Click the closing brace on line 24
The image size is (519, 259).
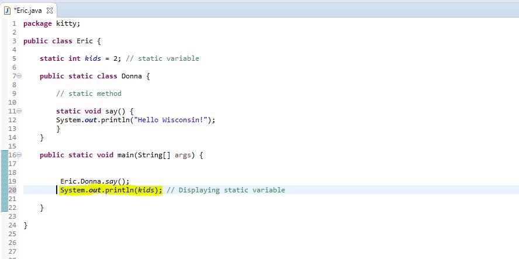25,225
